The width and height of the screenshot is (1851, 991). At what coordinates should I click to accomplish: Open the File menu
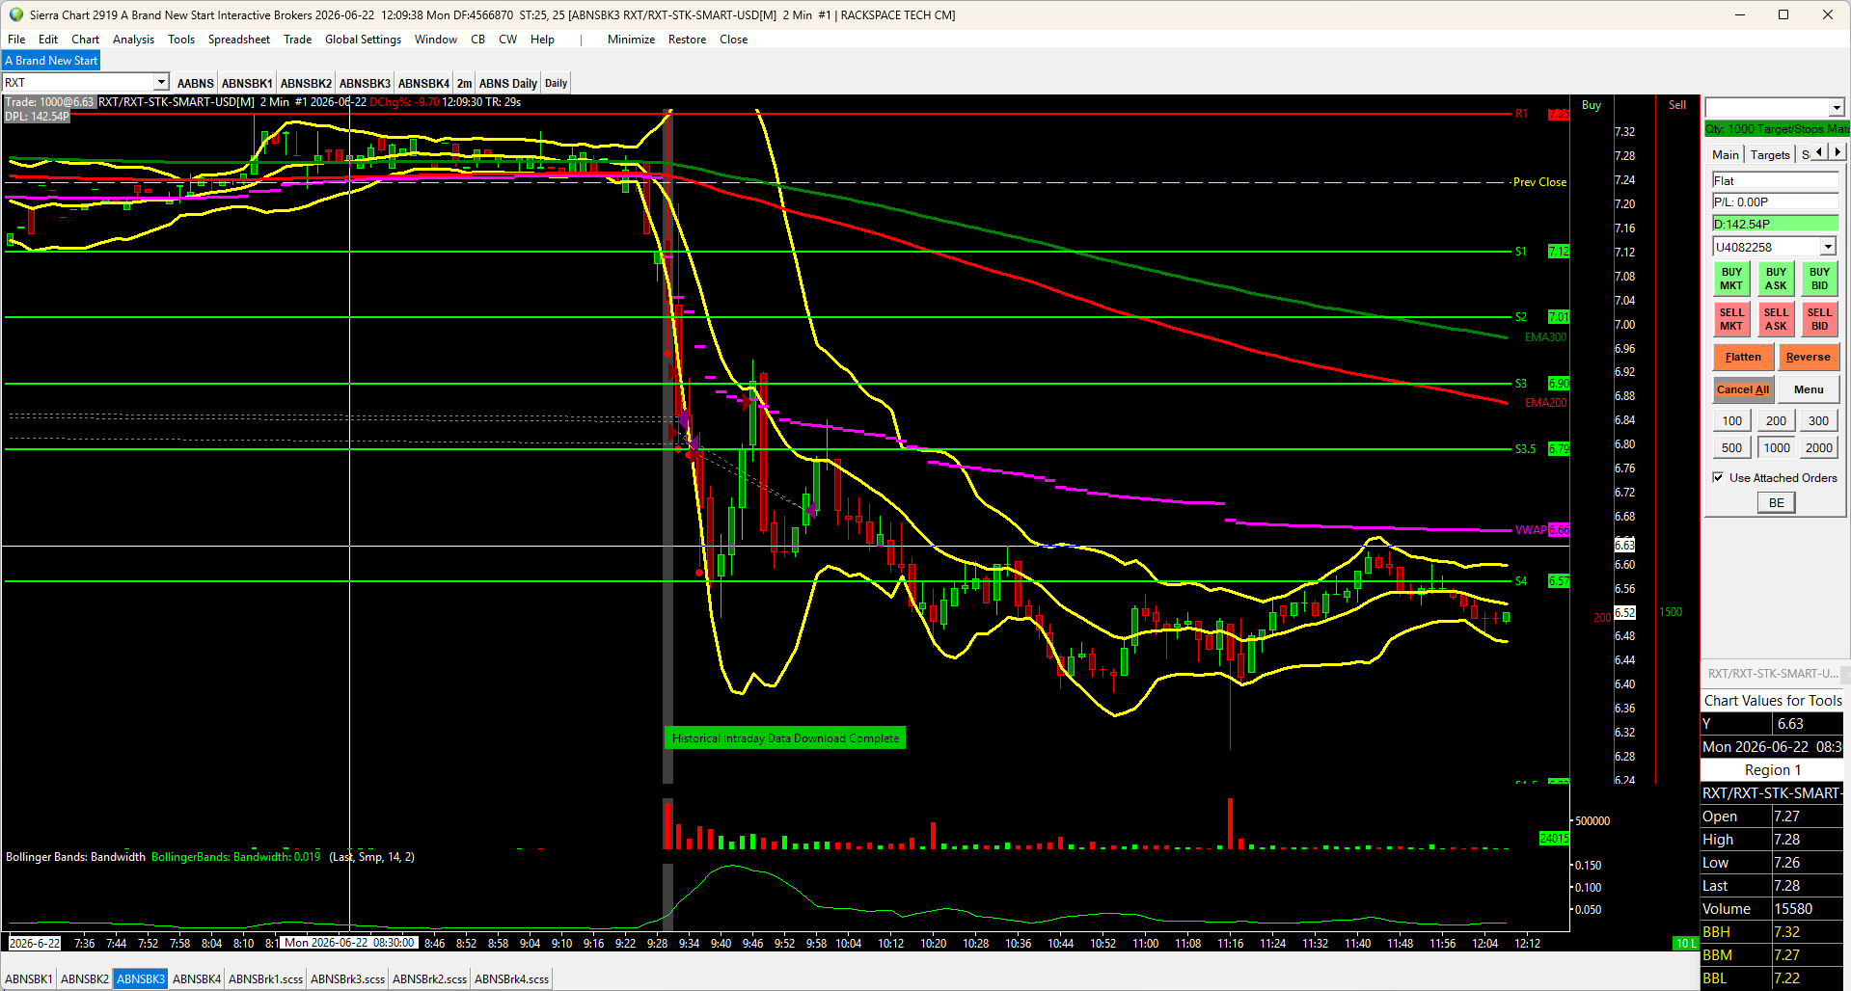[16, 40]
